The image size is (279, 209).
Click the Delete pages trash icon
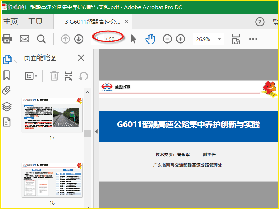54,76
